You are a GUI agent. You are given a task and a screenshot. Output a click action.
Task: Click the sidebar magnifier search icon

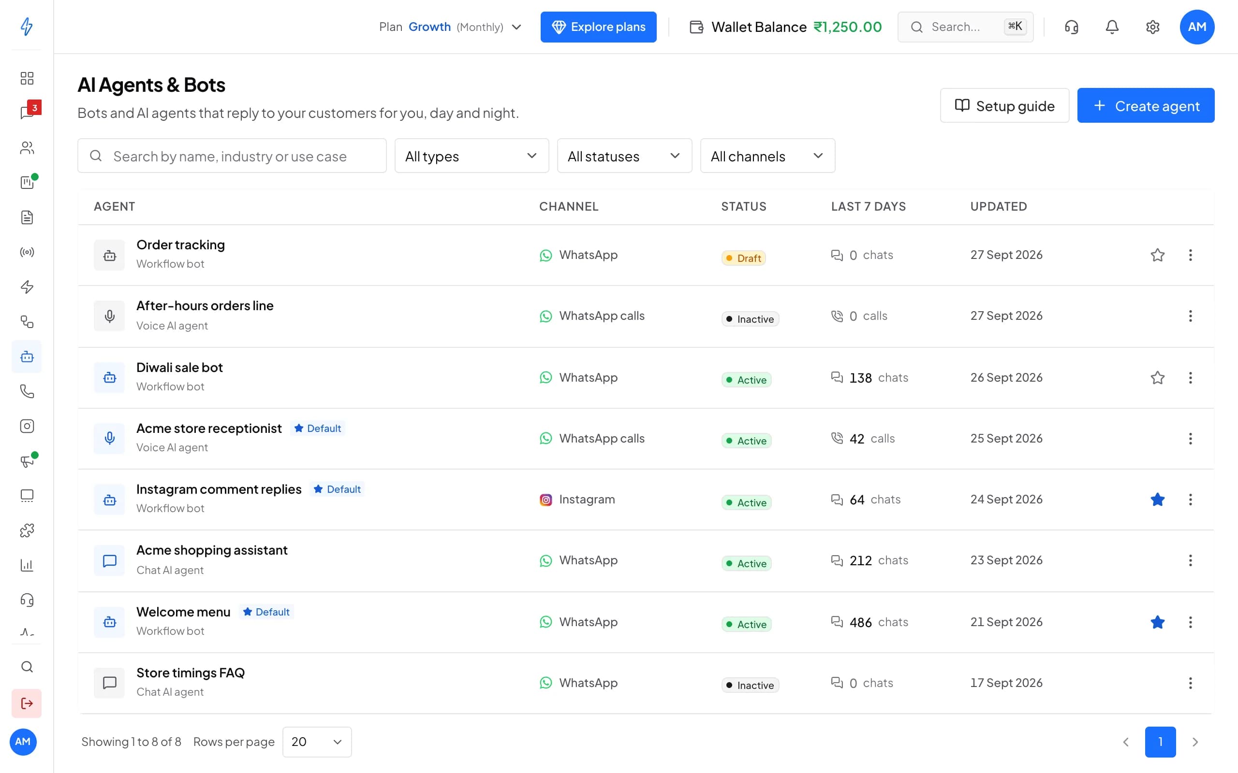[x=27, y=667]
